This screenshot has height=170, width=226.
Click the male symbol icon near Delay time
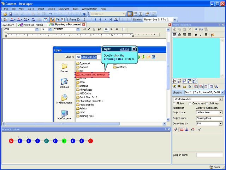pyautogui.click(x=200, y=130)
